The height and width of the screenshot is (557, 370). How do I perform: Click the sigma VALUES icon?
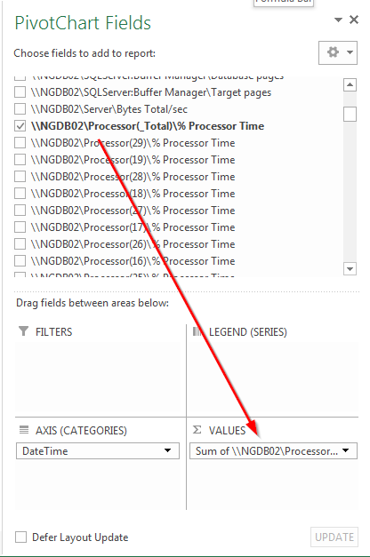point(197,430)
